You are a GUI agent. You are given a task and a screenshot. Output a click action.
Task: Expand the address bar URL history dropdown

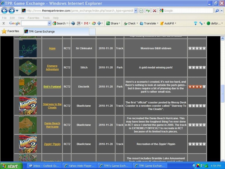(136, 10)
